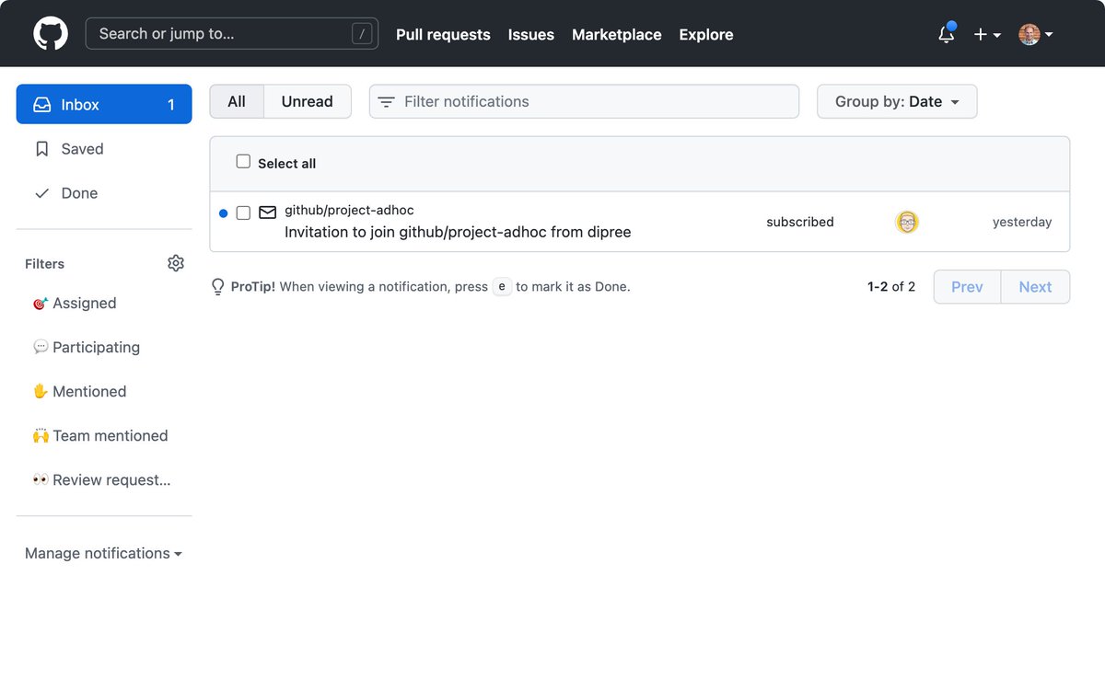Click the github/project-adhoc repository name

pos(349,211)
